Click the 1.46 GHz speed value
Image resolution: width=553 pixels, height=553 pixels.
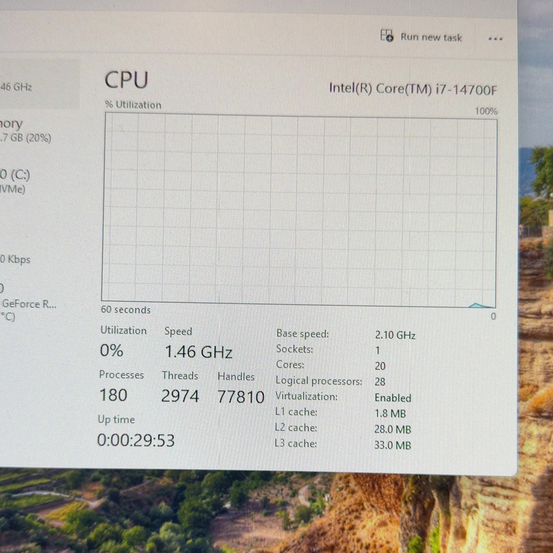point(199,352)
